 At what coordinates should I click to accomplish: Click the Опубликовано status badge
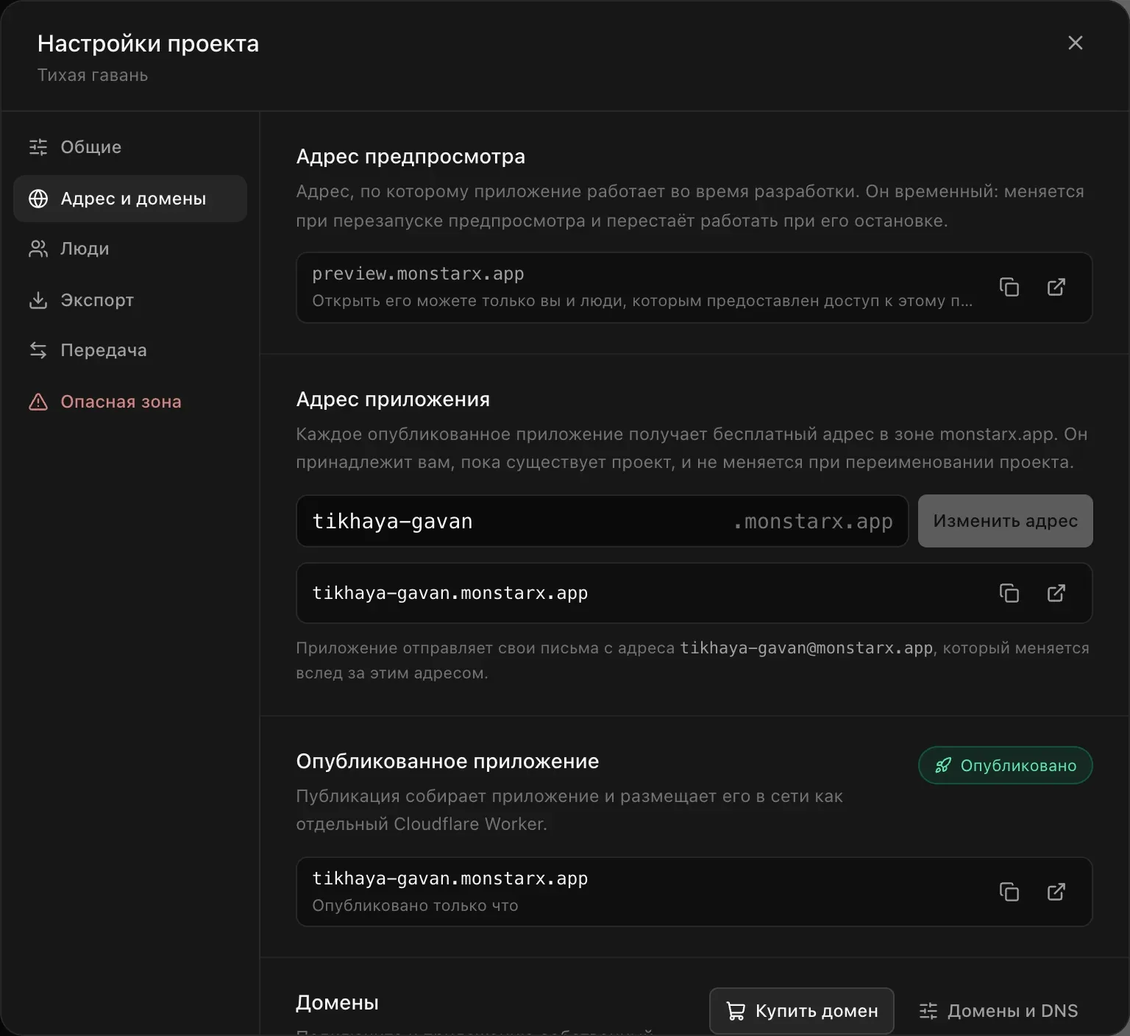point(1005,766)
